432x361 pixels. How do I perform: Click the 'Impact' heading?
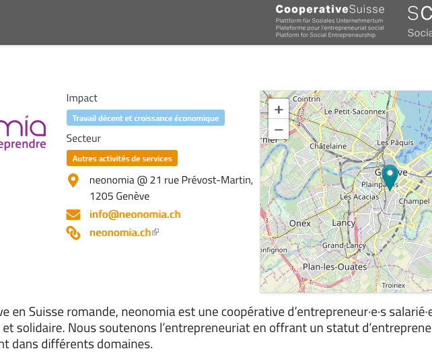82,98
